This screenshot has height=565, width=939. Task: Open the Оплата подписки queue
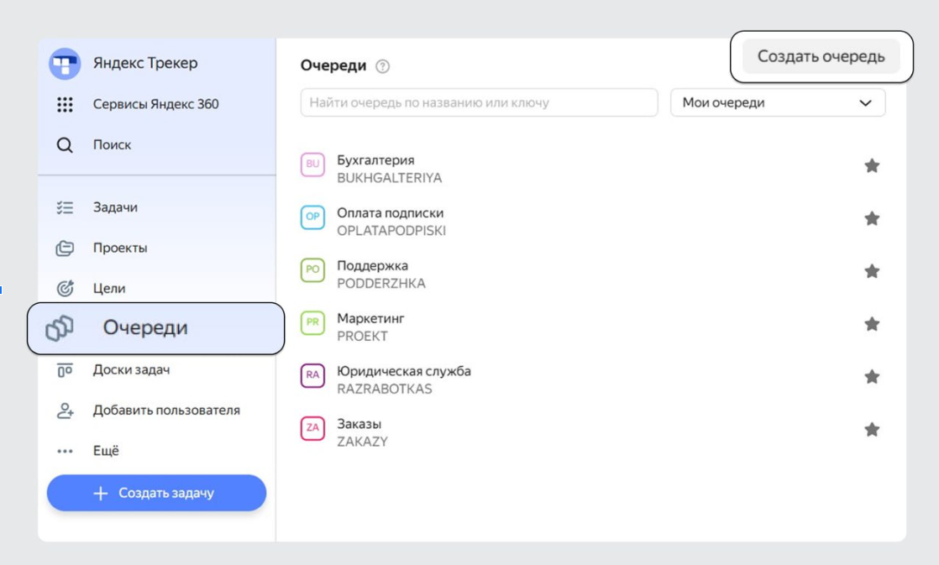tap(390, 213)
